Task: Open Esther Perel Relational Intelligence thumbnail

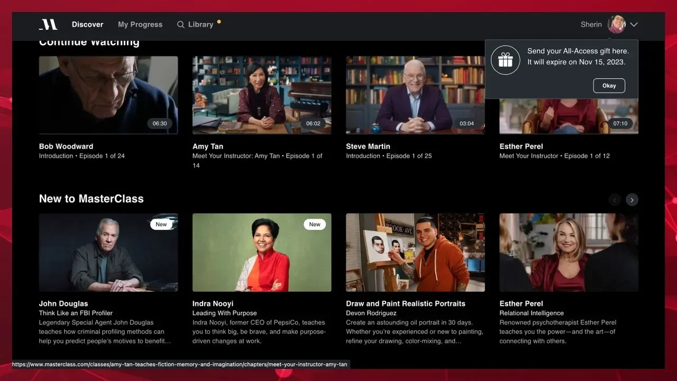Action: coord(569,252)
